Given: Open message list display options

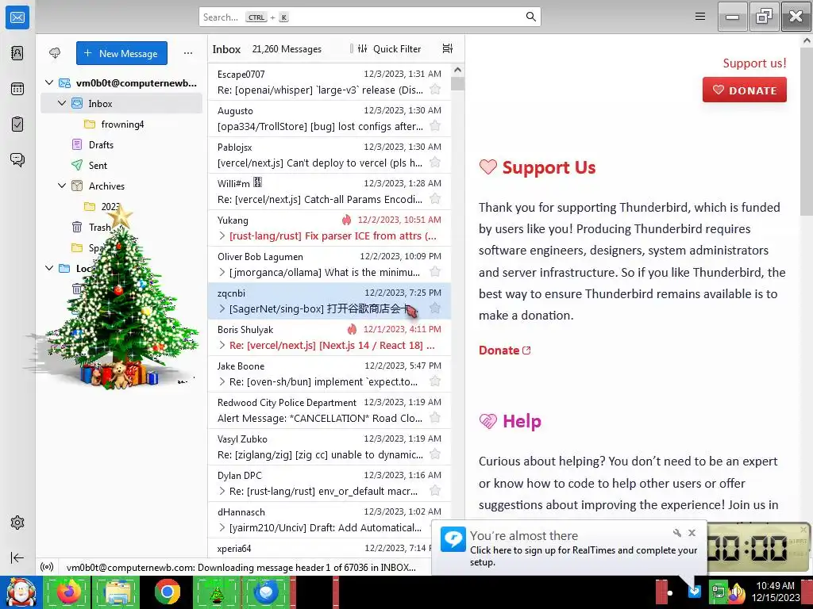Looking at the screenshot, I should coord(448,48).
